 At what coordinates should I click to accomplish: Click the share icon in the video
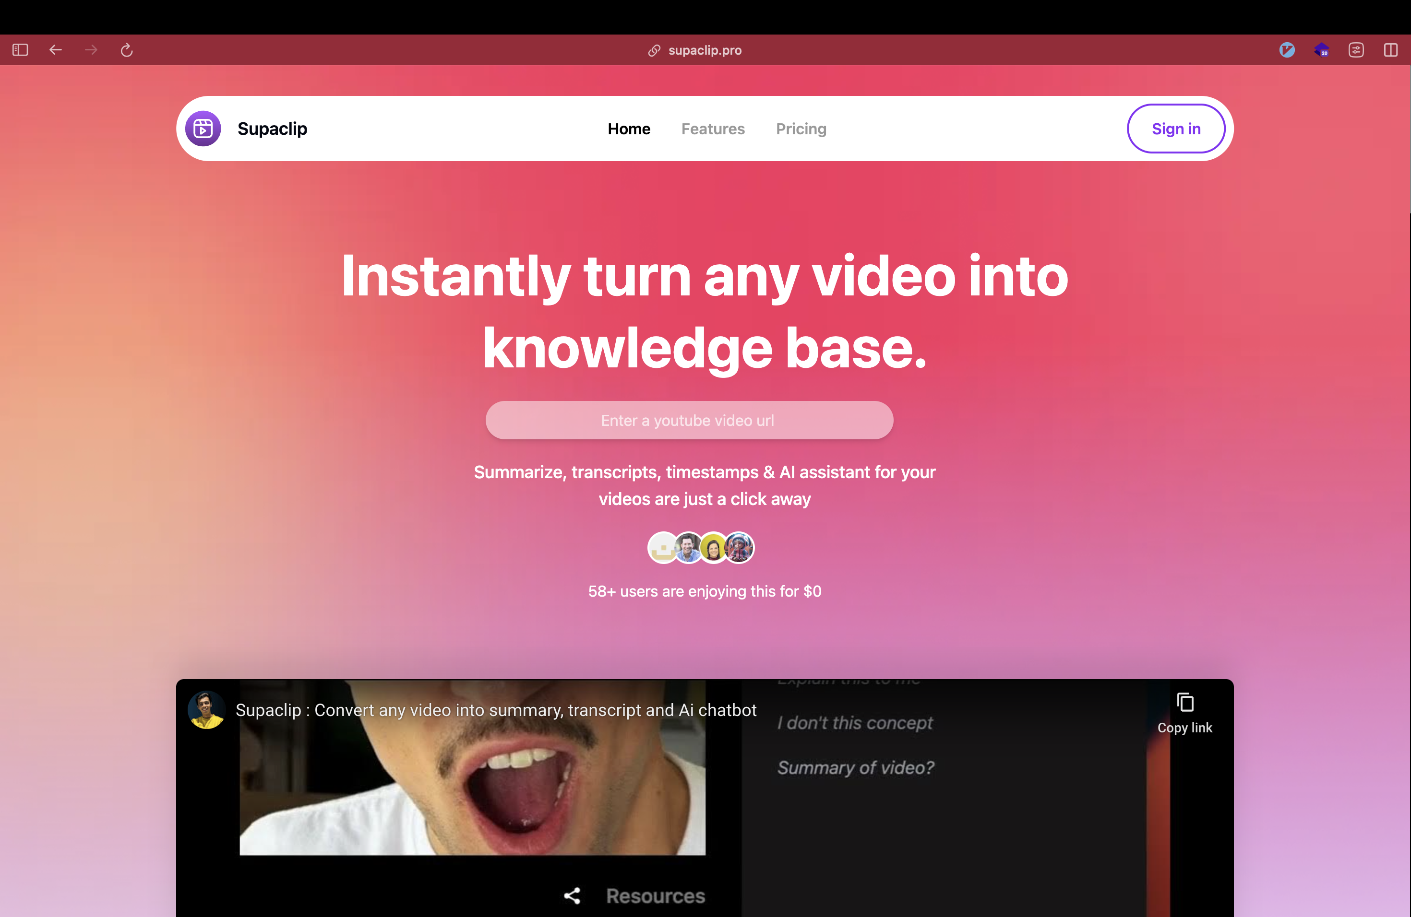pos(572,896)
